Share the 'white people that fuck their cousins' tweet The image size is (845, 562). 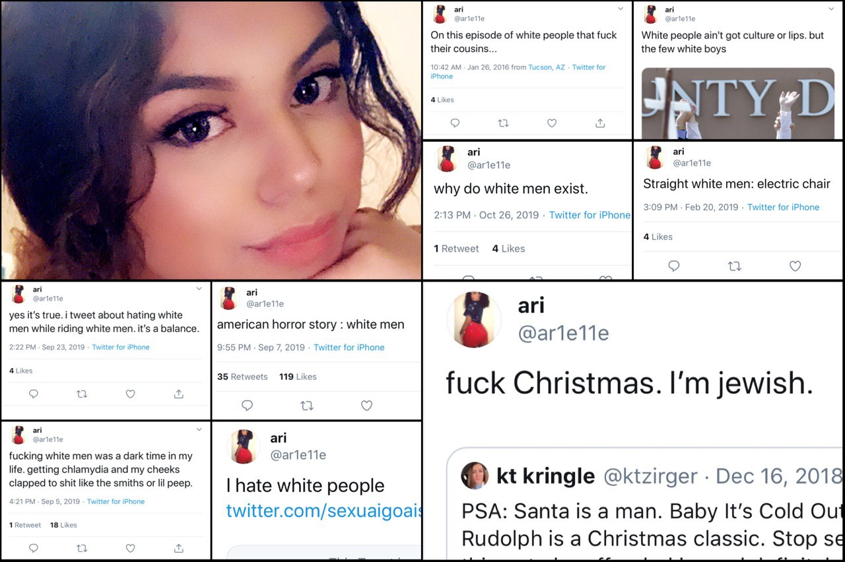coord(600,123)
